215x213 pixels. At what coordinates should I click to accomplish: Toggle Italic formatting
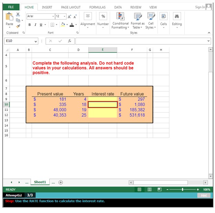35,25
